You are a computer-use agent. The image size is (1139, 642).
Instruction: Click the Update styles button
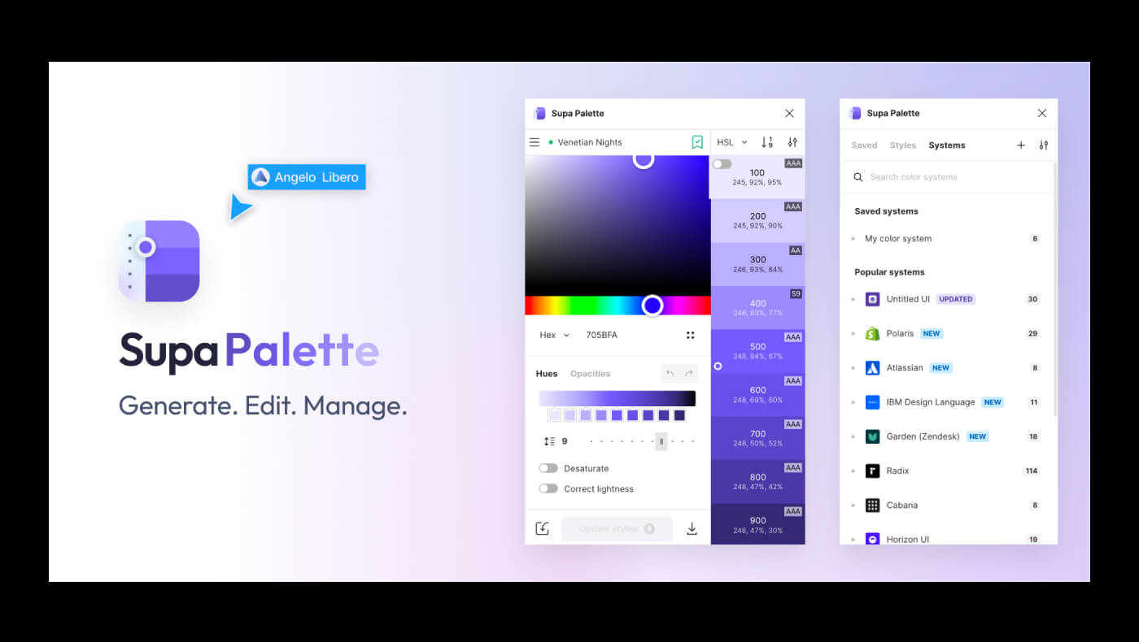[617, 529]
